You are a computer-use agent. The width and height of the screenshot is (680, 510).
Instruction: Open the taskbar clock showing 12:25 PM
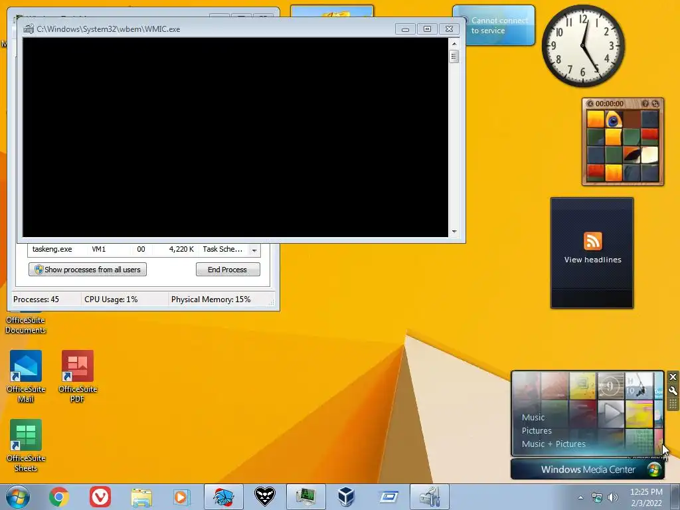click(646, 497)
